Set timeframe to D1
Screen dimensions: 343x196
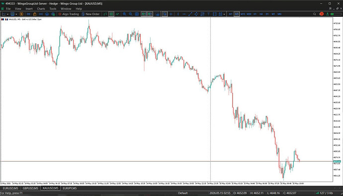[267, 14]
